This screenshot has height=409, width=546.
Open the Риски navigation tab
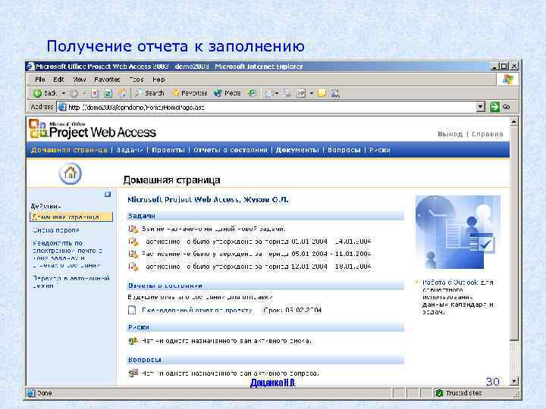click(380, 150)
